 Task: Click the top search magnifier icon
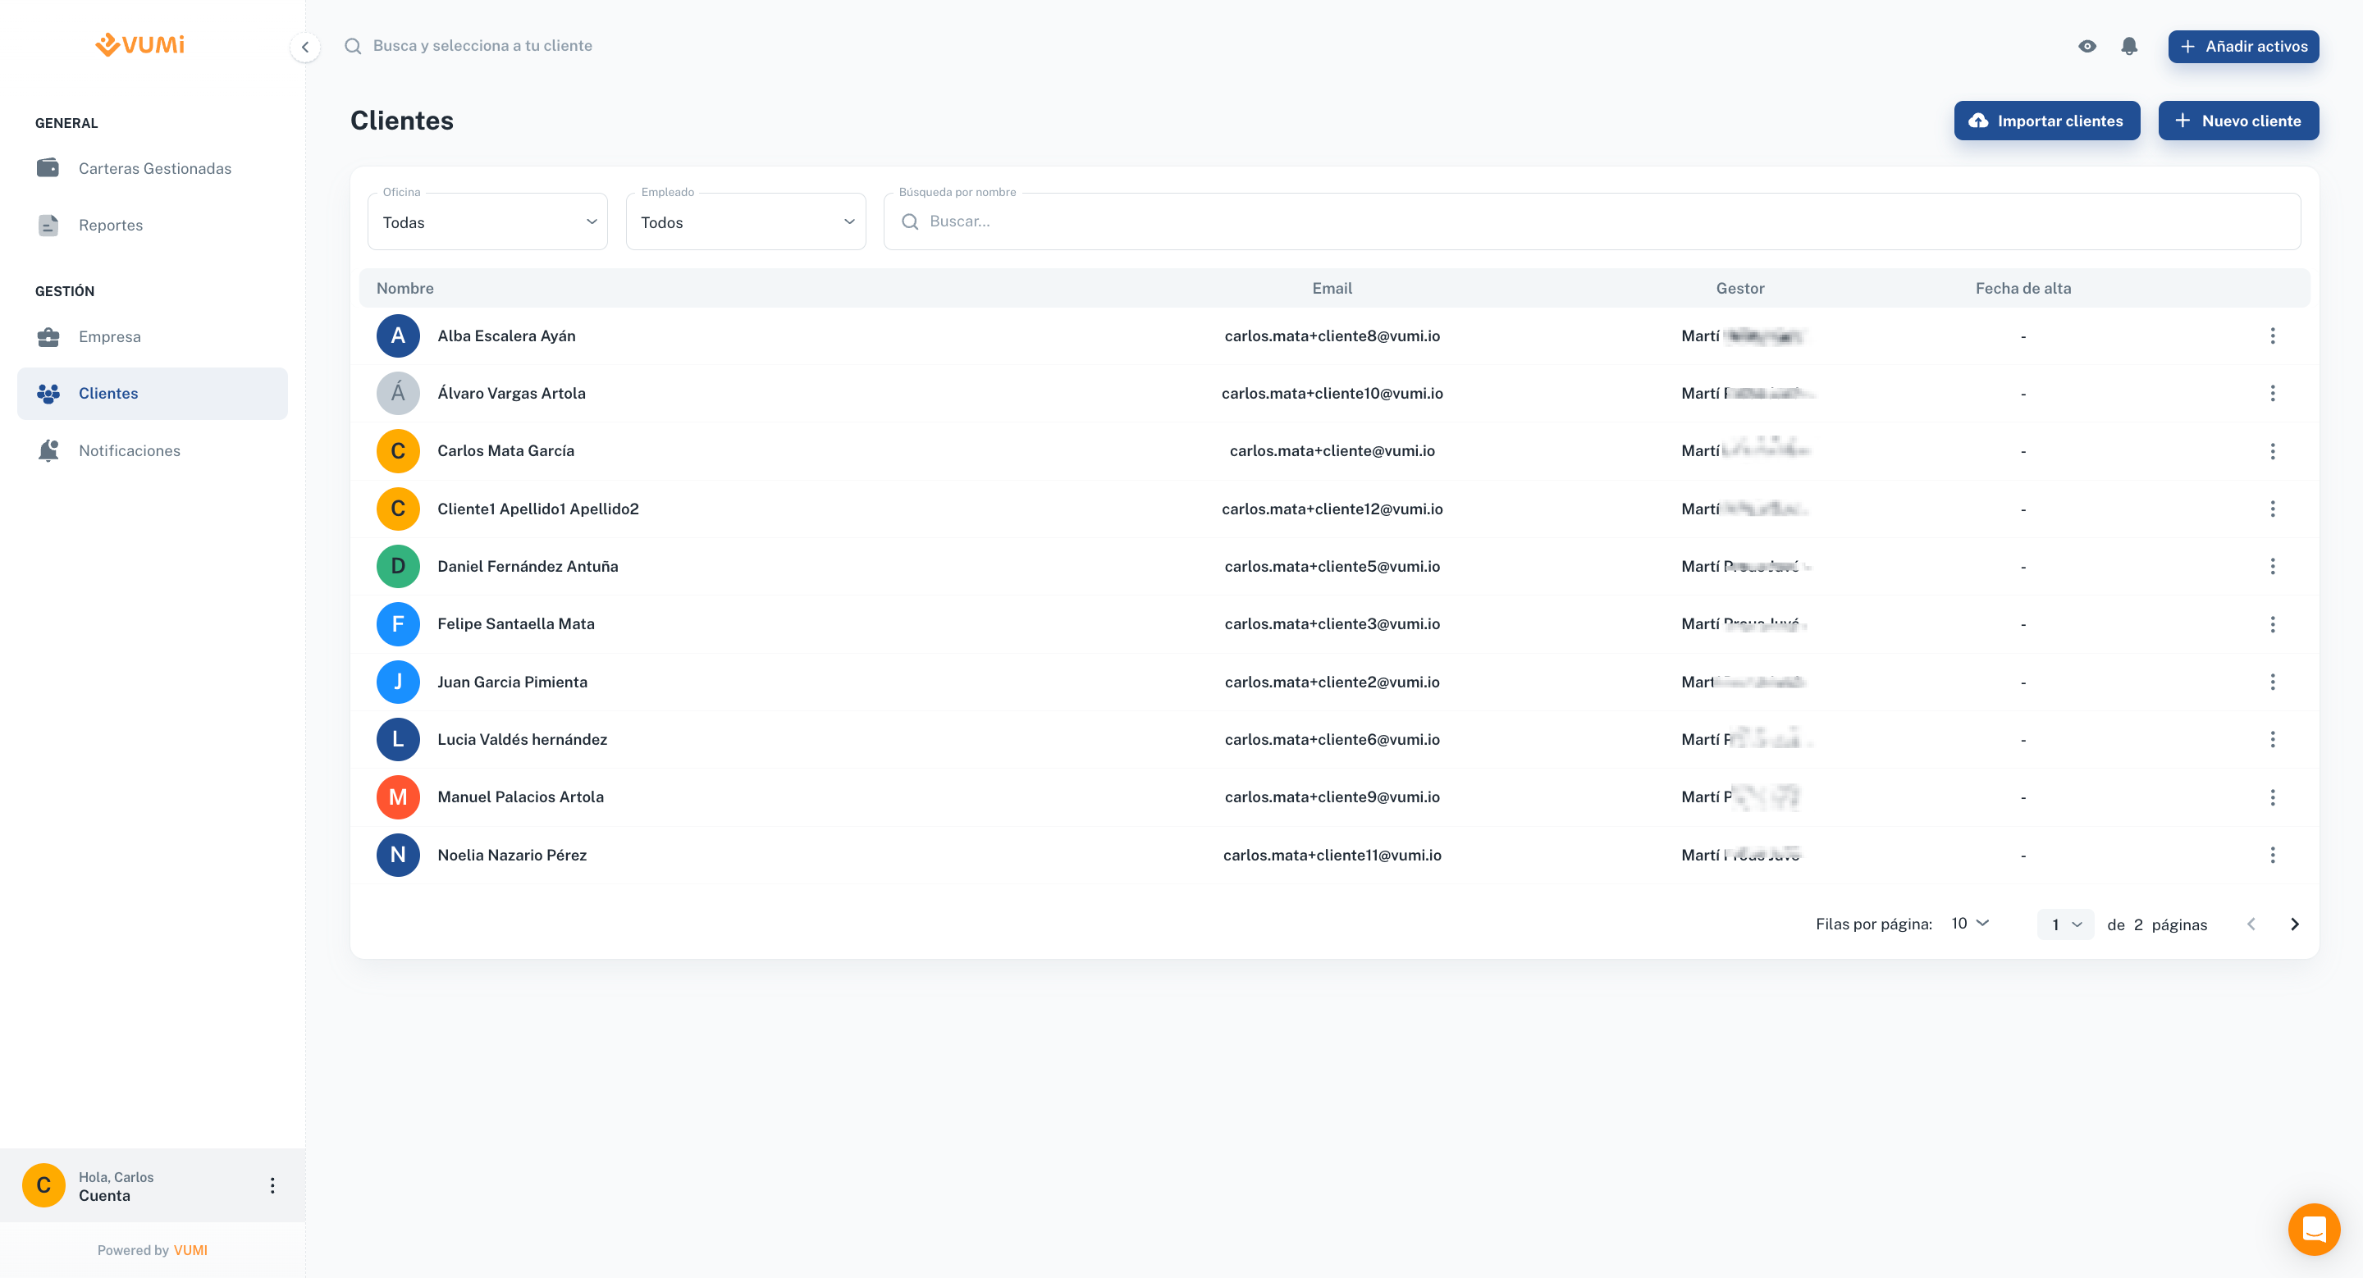353,46
